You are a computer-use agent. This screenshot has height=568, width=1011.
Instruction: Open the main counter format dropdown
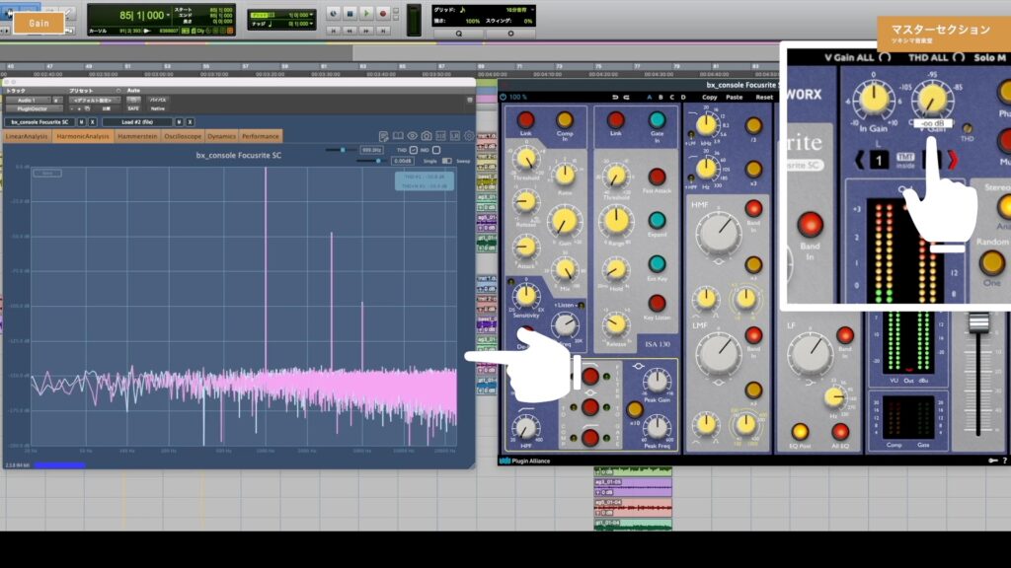pos(168,15)
